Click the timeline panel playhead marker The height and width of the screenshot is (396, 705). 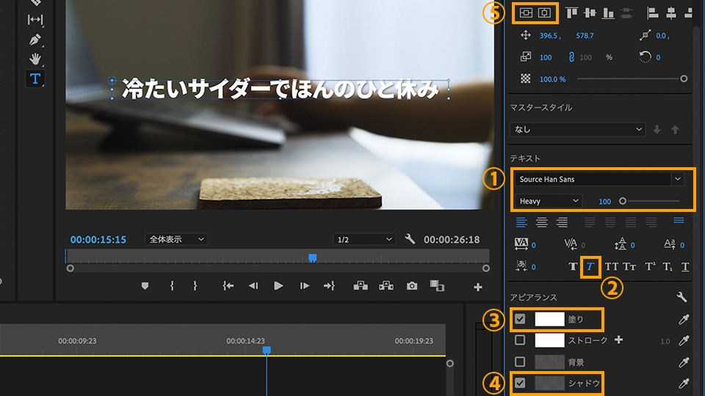[267, 350]
